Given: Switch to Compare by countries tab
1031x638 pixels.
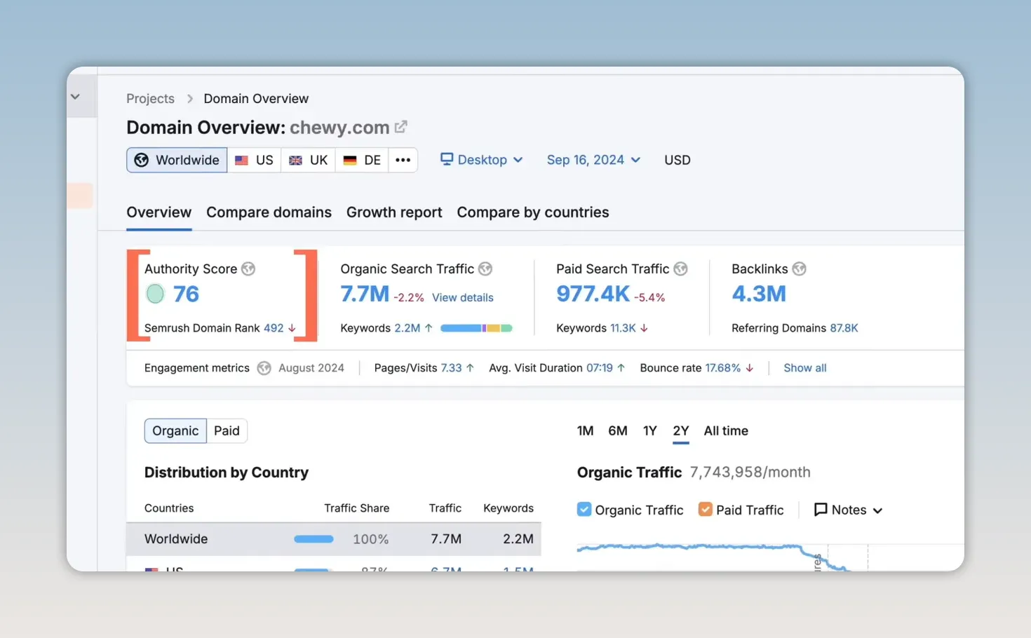Looking at the screenshot, I should tap(533, 212).
